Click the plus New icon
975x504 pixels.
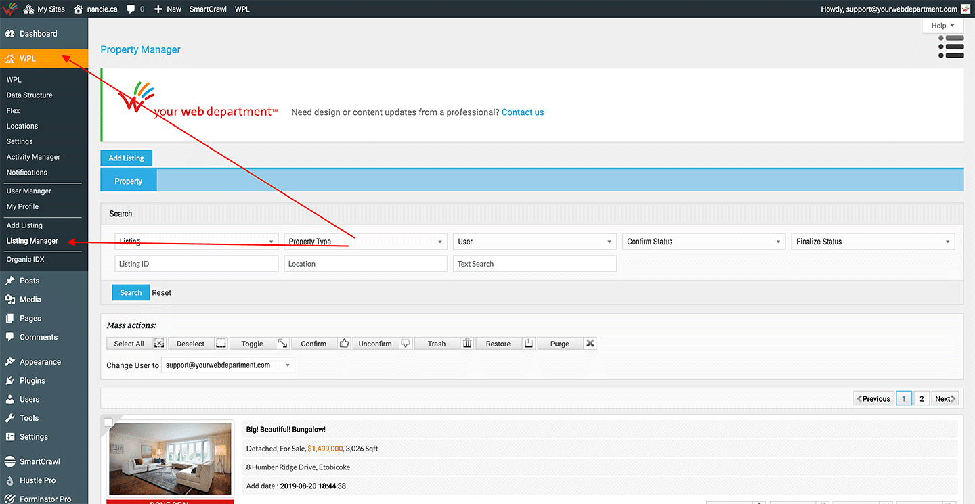[x=158, y=9]
